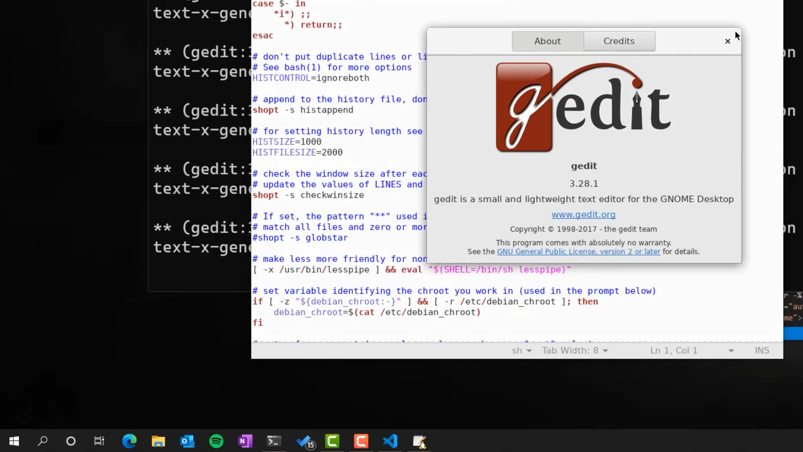Click the gedit logo in About dialog
Image resolution: width=803 pixels, height=452 pixels.
click(584, 107)
